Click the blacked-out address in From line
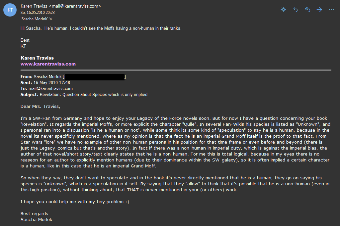Screen dimensions: 340x226 click(x=95, y=77)
